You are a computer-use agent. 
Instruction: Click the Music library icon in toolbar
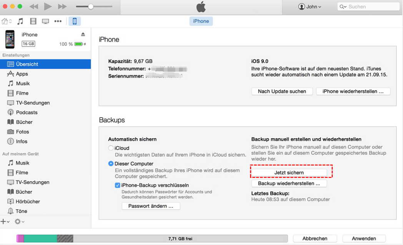[x=20, y=22]
